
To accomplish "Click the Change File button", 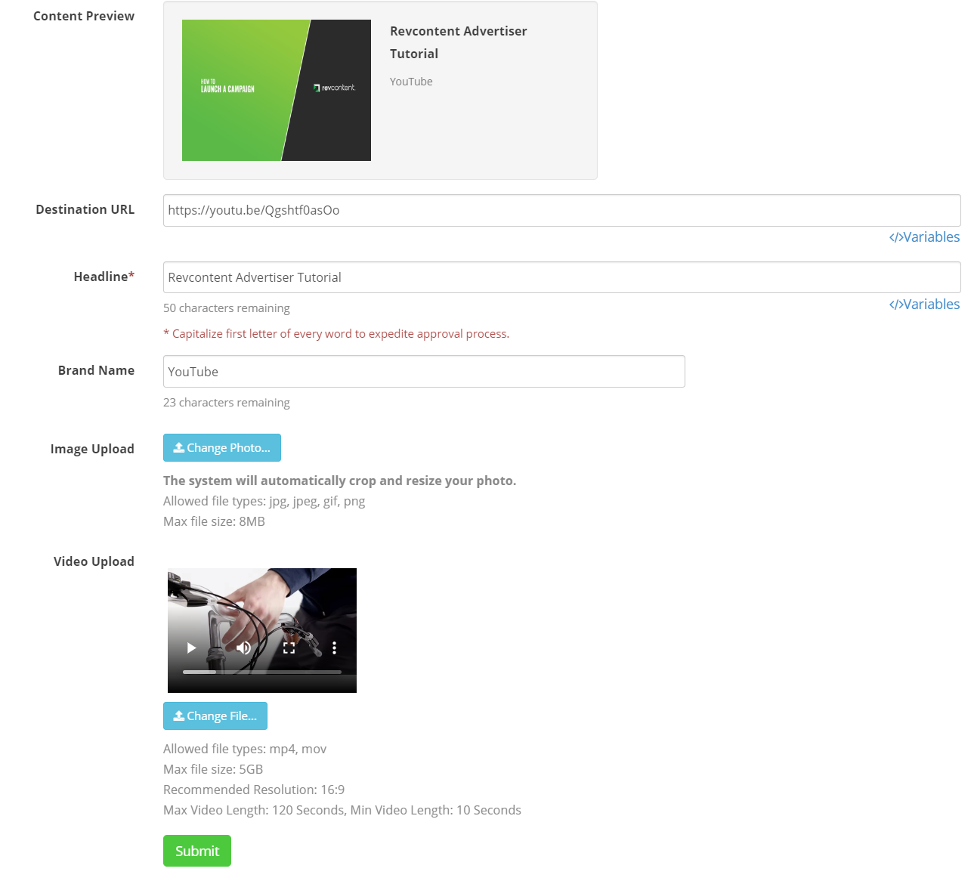I will [x=215, y=716].
